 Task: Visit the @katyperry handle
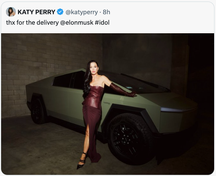point(82,12)
